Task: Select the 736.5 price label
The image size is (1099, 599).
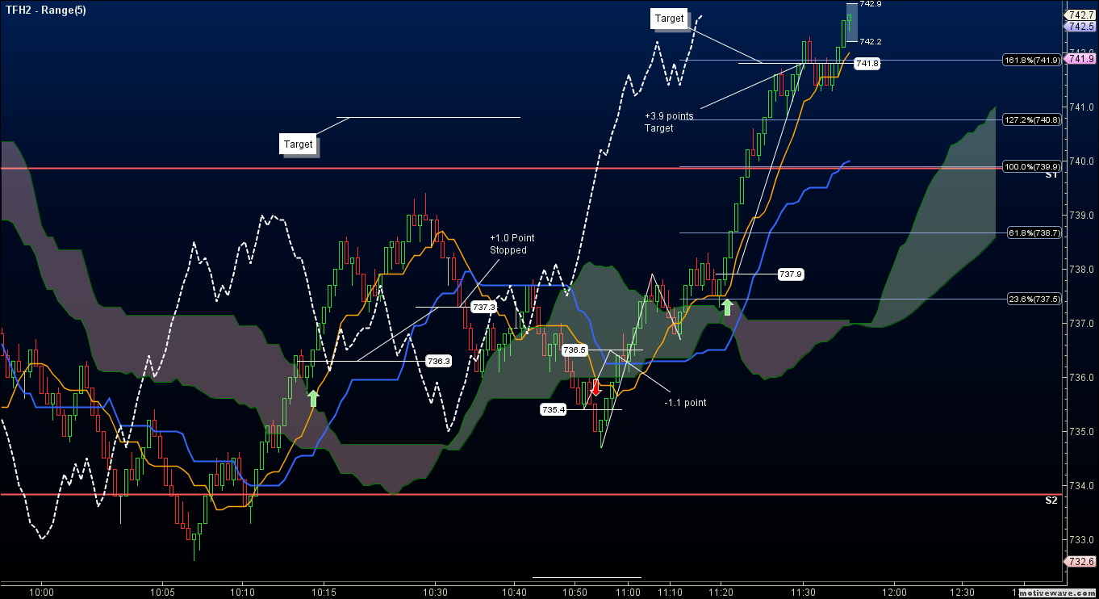Action: [575, 350]
